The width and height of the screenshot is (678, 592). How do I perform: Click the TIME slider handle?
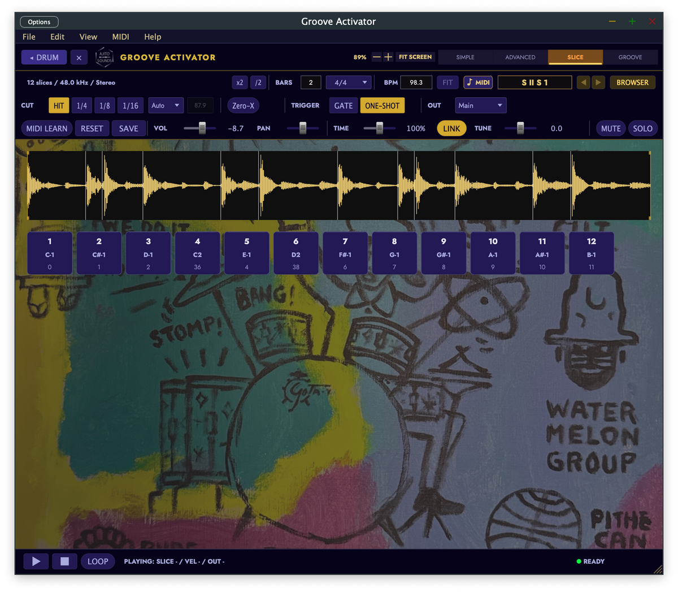coord(380,128)
